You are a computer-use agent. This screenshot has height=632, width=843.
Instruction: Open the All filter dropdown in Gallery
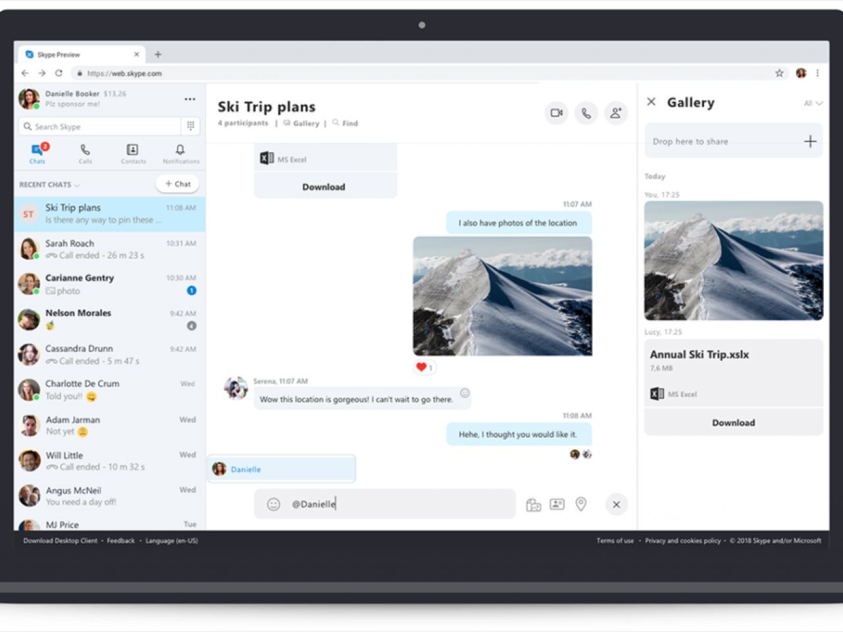pyautogui.click(x=813, y=103)
